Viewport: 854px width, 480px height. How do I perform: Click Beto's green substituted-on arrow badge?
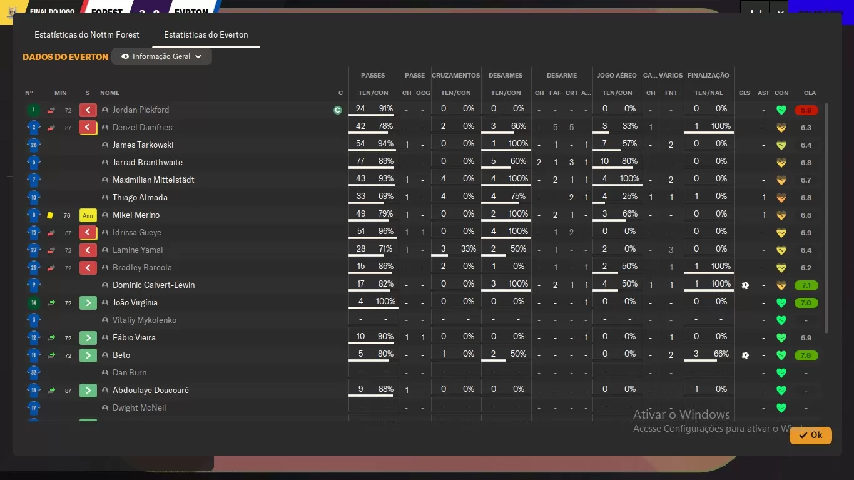[88, 355]
